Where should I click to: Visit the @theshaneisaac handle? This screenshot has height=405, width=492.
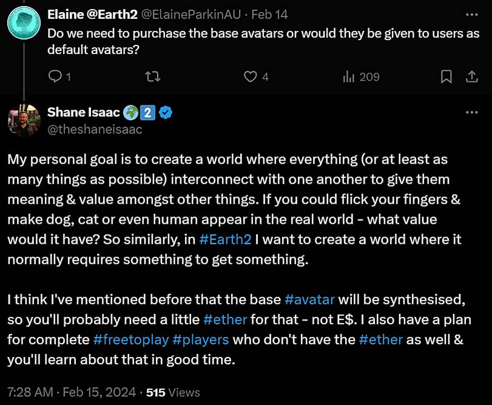pyautogui.click(x=94, y=129)
